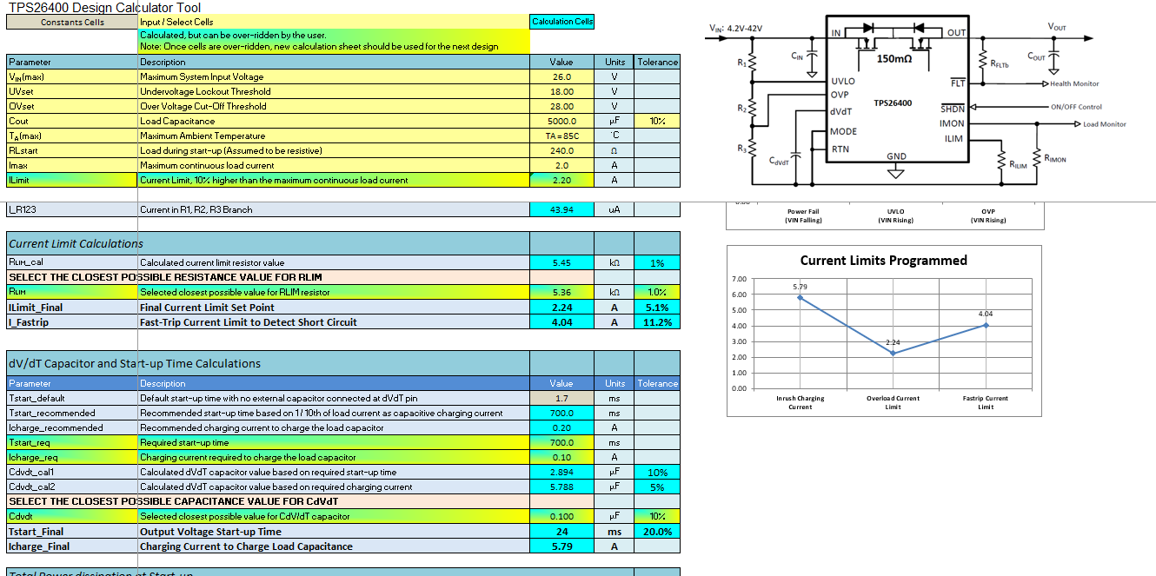Select the Load Capacitance description cell
The height and width of the screenshot is (576, 1156).
[334, 121]
